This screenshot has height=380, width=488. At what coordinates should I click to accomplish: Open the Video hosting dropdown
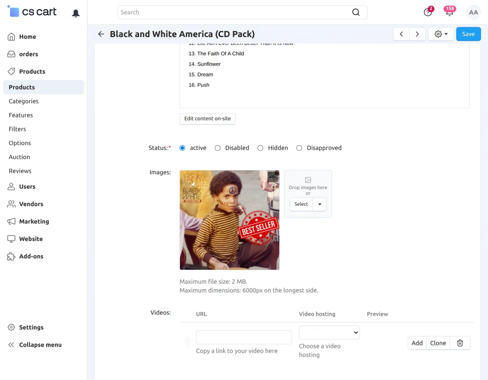tap(329, 332)
